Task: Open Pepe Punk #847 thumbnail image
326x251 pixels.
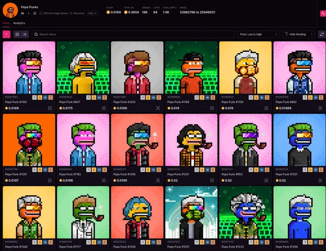Action: point(83,68)
